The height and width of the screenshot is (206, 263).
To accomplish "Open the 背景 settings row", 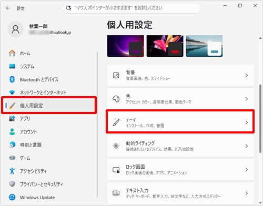I will tap(180, 75).
